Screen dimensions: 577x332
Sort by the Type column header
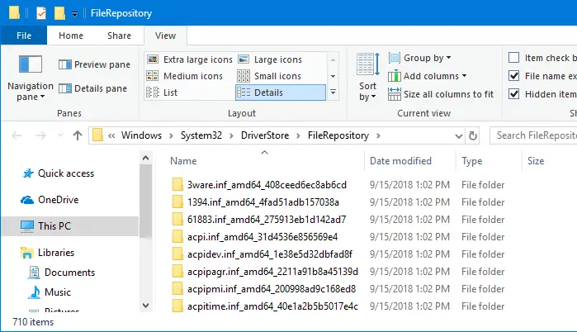point(472,161)
